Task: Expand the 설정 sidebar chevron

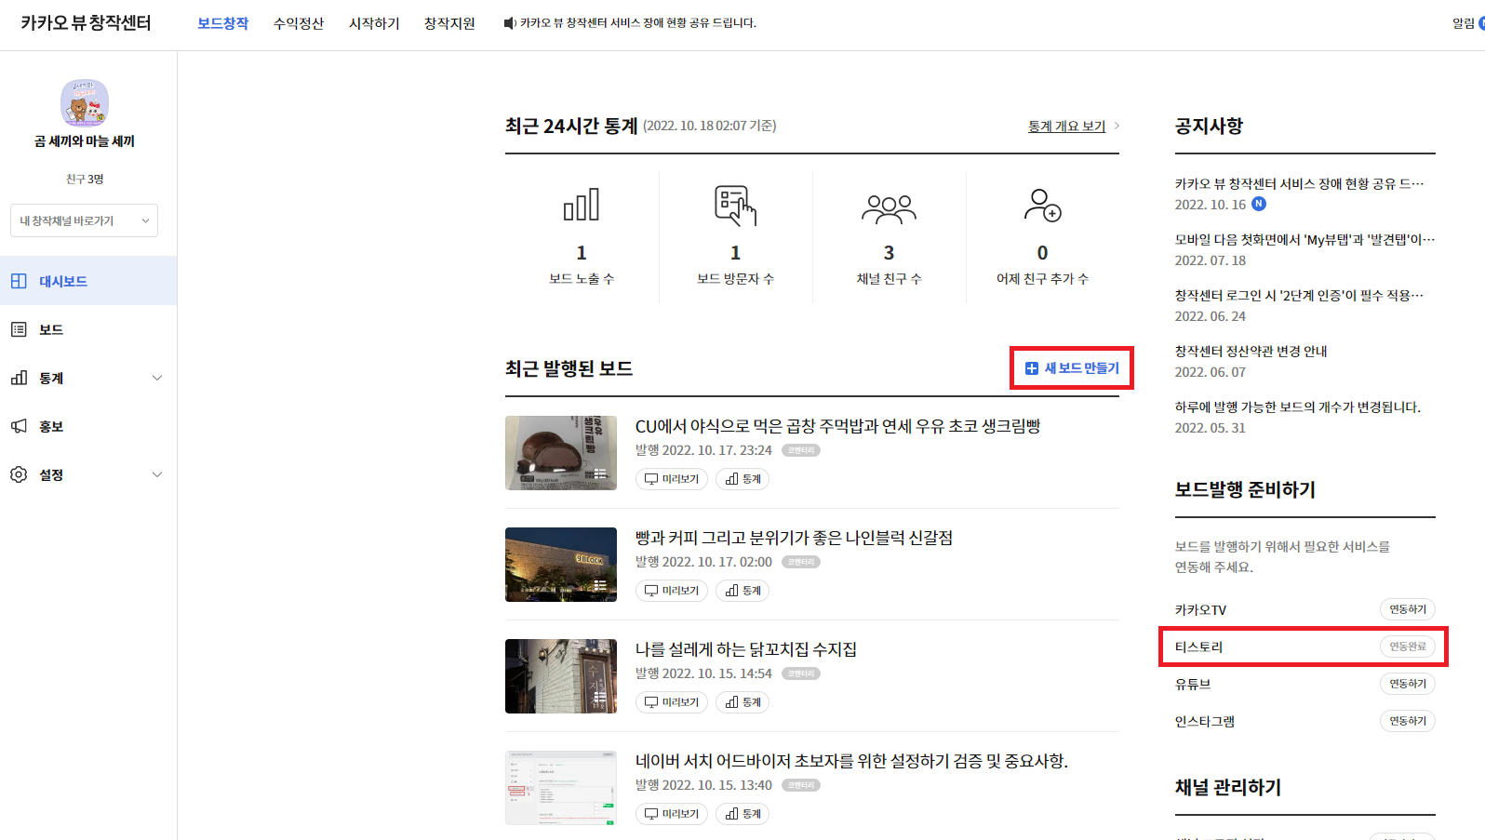Action: click(157, 474)
